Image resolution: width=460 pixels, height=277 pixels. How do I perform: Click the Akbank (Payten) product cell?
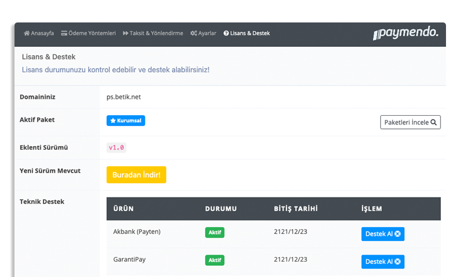point(136,232)
